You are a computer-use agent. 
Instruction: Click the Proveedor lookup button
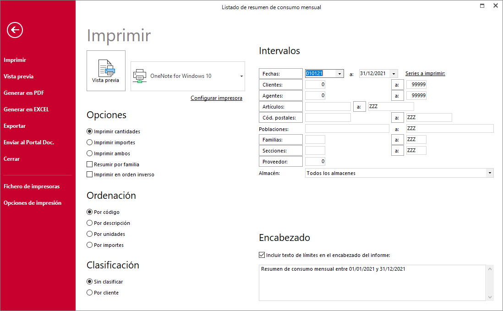coord(281,162)
